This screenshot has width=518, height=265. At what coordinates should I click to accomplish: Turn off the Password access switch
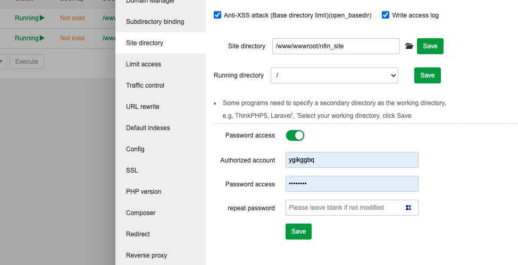click(295, 135)
